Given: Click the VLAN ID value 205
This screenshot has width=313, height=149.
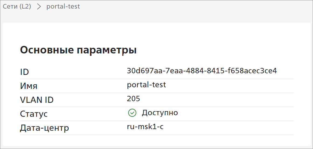Looking at the screenshot, I should pyautogui.click(x=133, y=99).
